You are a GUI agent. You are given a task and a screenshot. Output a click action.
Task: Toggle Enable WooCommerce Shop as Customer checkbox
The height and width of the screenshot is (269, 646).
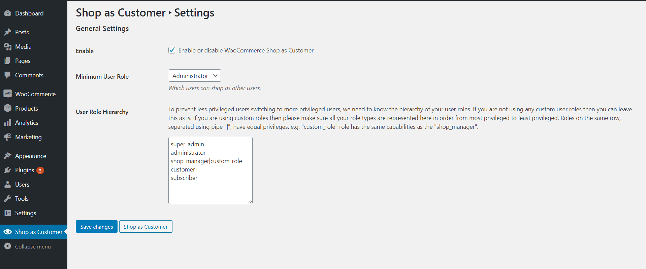click(x=172, y=50)
